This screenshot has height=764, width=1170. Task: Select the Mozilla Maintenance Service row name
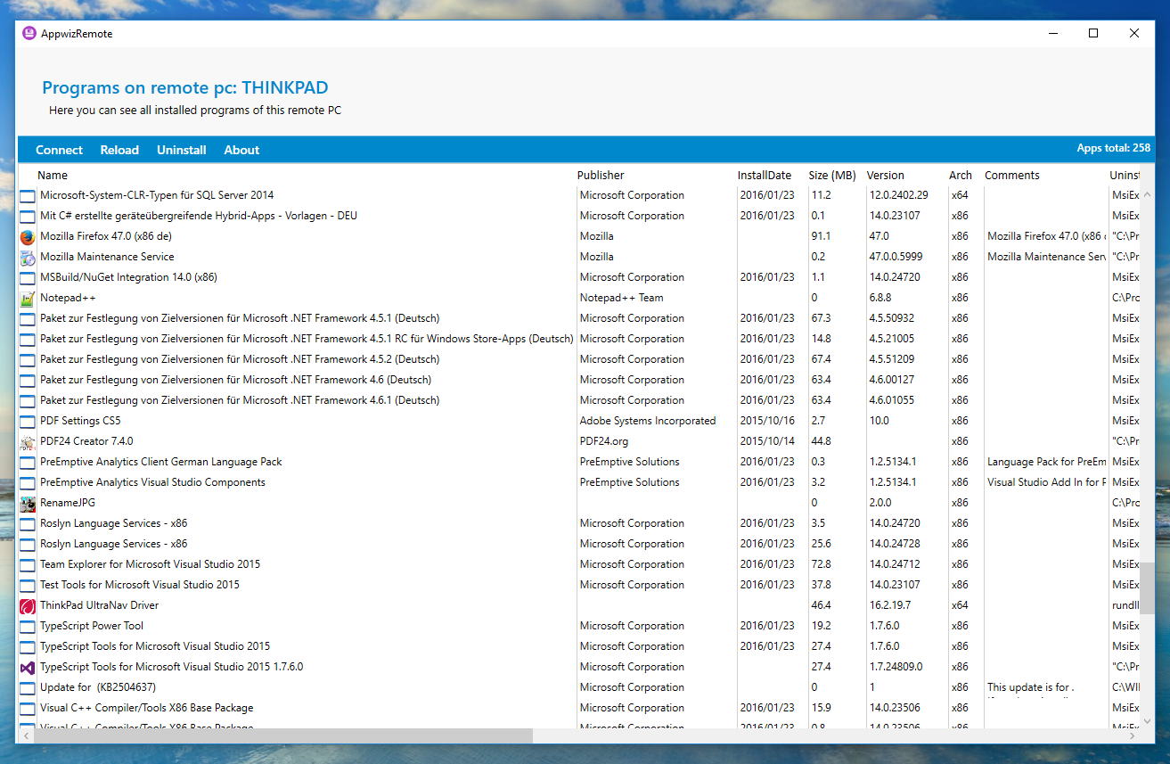pyautogui.click(x=107, y=257)
